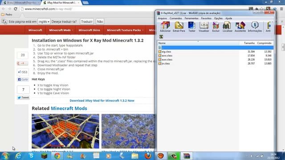Select the aow.class file row

point(216,56)
